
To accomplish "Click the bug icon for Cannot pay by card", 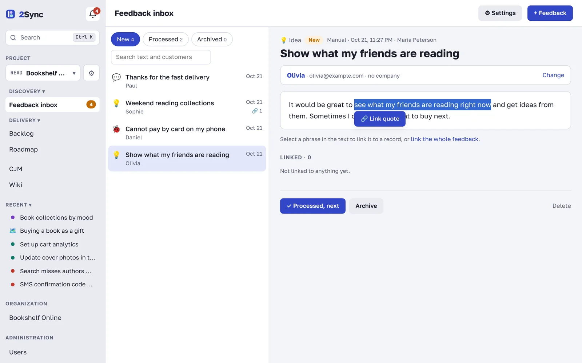I will (116, 129).
